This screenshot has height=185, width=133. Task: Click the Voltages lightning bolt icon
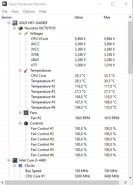point(26,33)
